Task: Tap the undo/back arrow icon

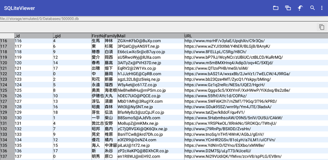Action: [x=300, y=8]
